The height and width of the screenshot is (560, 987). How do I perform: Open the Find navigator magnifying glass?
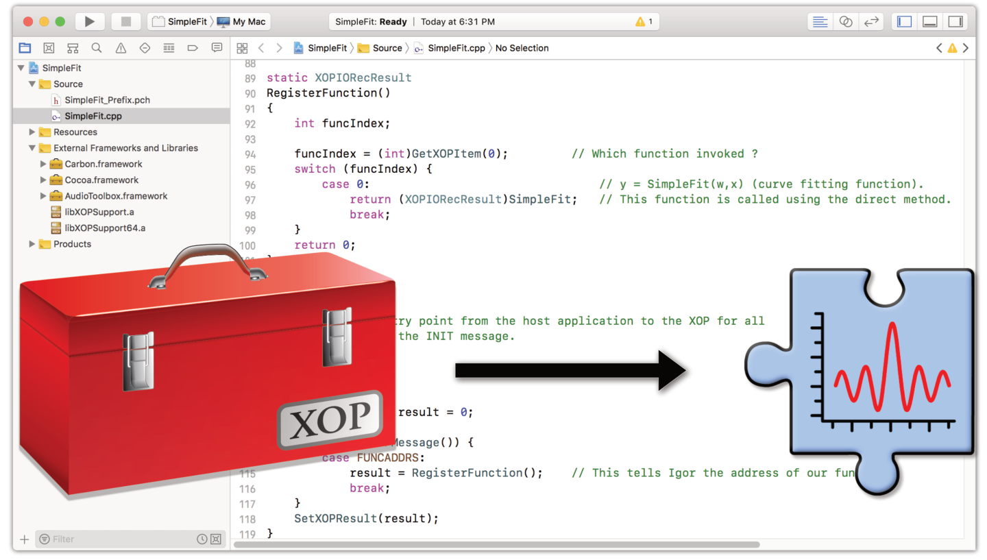pos(96,48)
